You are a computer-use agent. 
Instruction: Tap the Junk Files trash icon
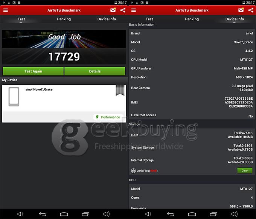[133, 171]
